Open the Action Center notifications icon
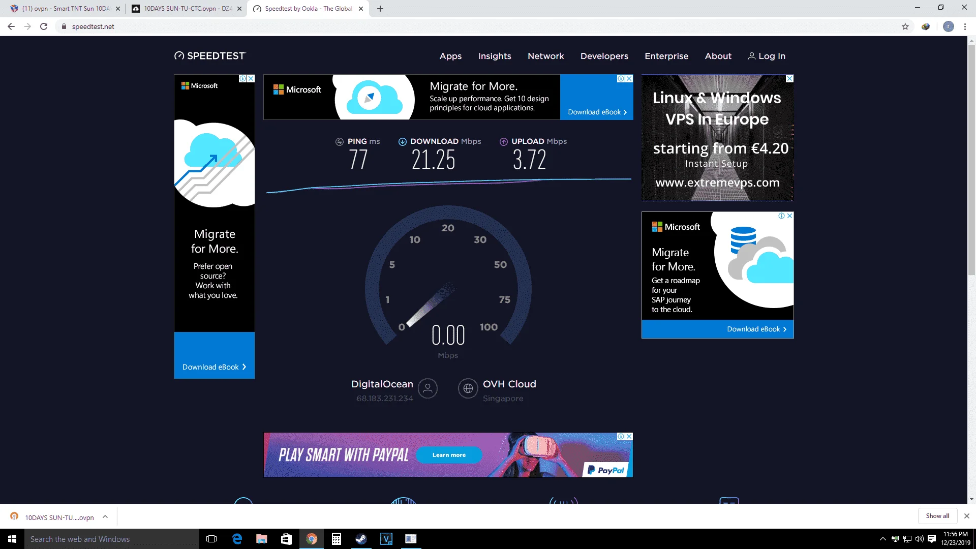976x549 pixels. tap(932, 539)
